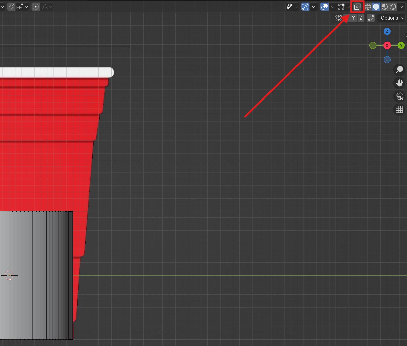Screen dimensions: 407x346
Task: Open the proportional editing falloff dropdown
Action: click(47, 7)
